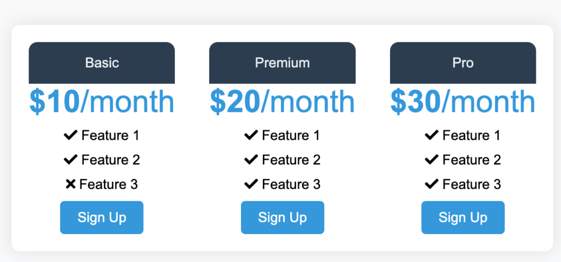Click the X icon beside Basic Feature 3
Viewport: 561px width, 262px height.
(70, 184)
